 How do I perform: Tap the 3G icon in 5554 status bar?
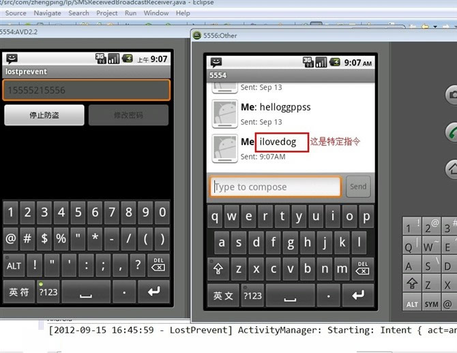pyautogui.click(x=101, y=59)
